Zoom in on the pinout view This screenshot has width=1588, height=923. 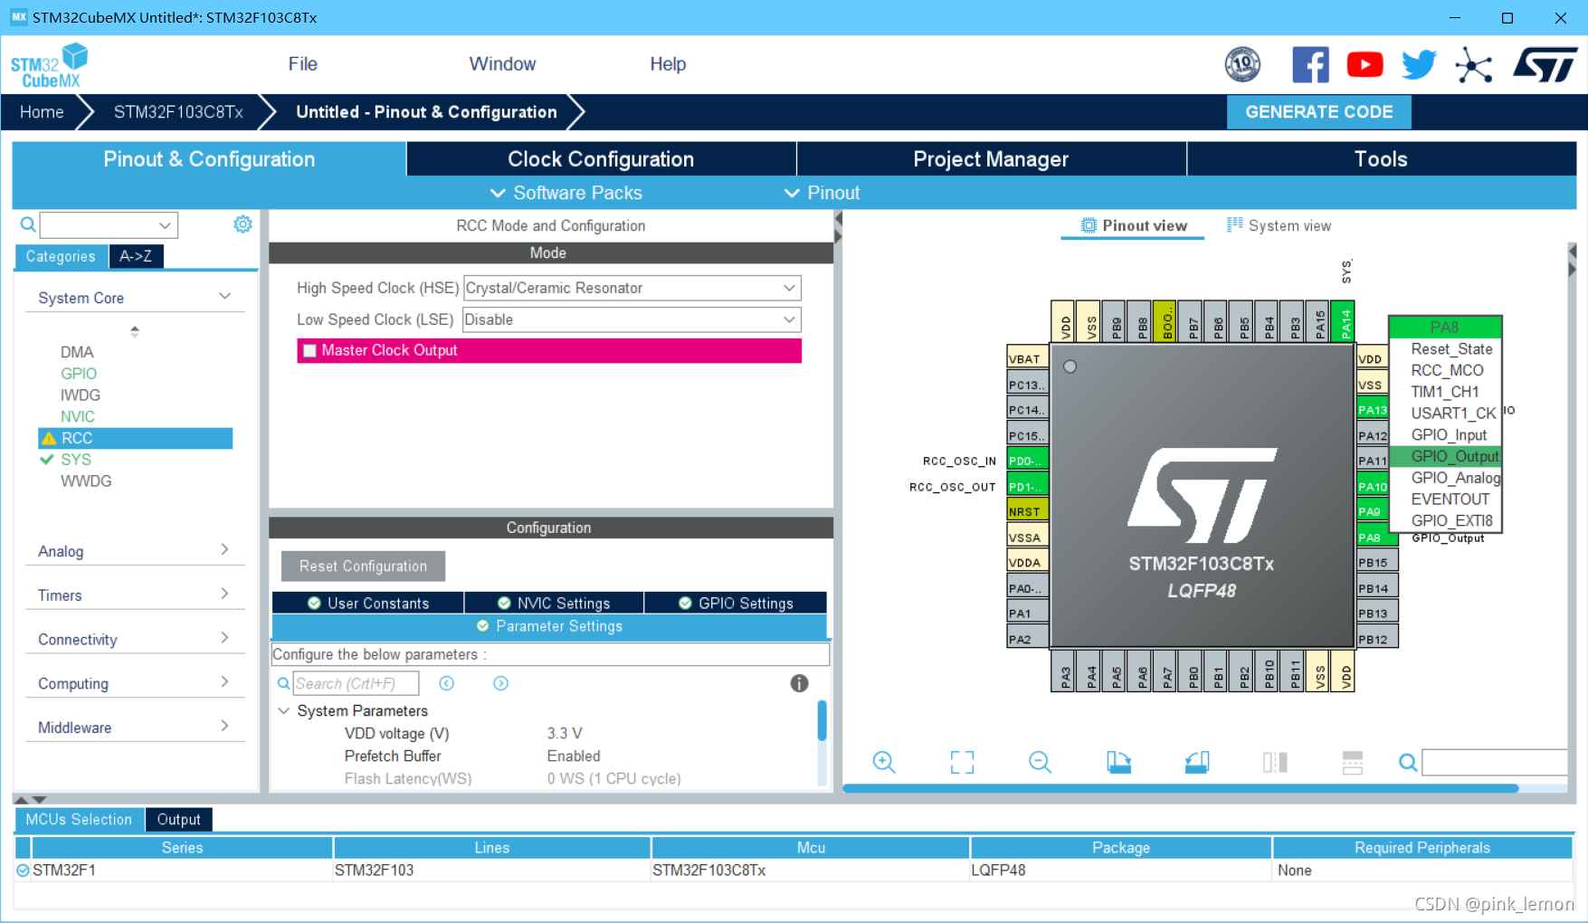tap(884, 762)
